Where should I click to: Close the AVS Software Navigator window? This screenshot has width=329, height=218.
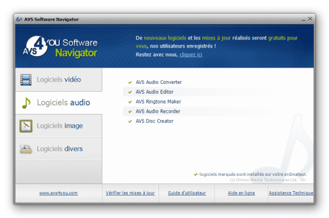point(310,19)
